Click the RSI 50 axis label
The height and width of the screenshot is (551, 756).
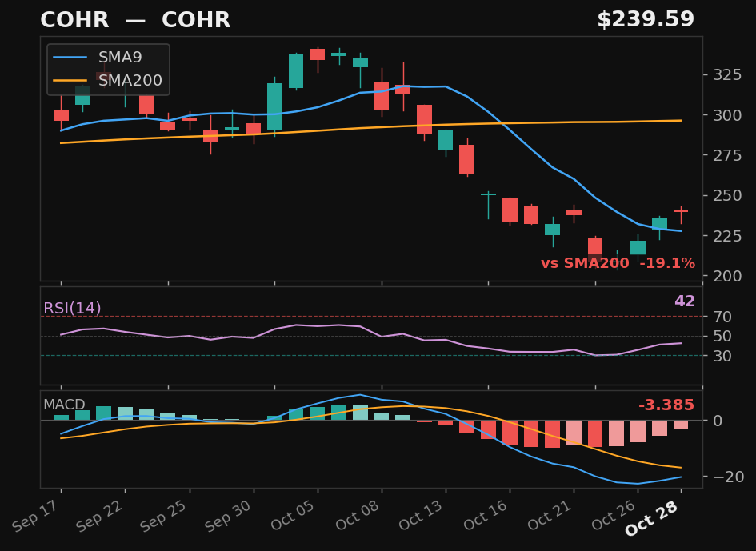tap(722, 336)
